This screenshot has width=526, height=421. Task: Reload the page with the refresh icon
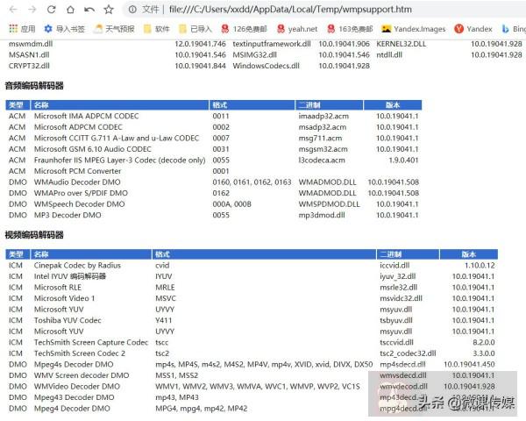click(x=52, y=10)
